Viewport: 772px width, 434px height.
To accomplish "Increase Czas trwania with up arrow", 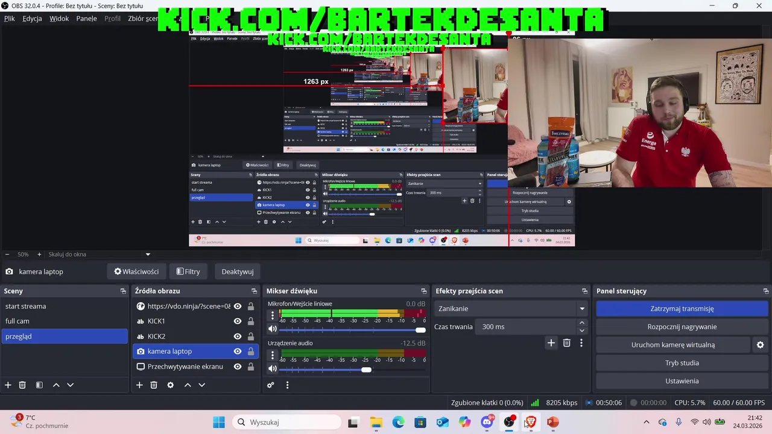I will (x=582, y=323).
